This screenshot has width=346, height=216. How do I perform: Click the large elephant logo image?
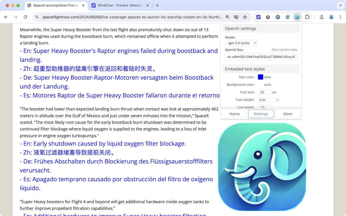262,167
